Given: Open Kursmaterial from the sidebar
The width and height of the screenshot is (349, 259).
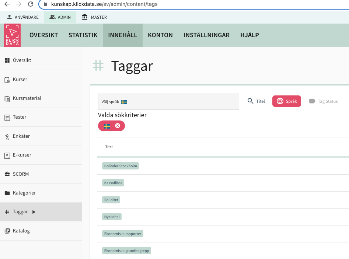Looking at the screenshot, I should [x=7, y=98].
